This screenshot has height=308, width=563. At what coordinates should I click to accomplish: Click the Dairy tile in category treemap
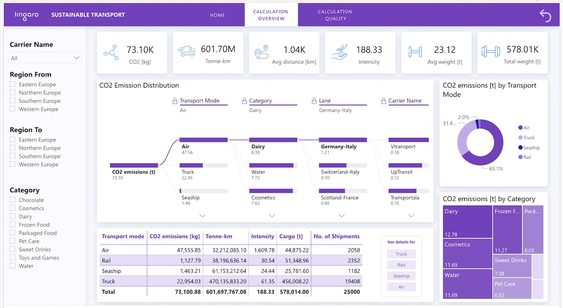coord(468,222)
